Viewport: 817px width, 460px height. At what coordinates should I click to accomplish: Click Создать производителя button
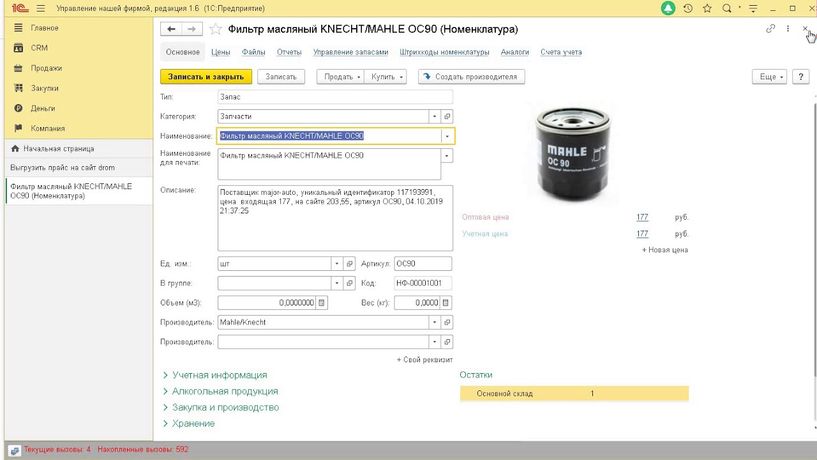472,77
